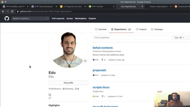190x107 pixels.
Task: Click 'Updated on 21 Feb' text
Action: coord(115,96)
